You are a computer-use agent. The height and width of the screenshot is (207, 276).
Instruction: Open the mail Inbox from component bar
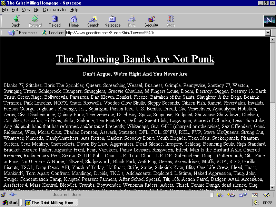(x=231, y=195)
